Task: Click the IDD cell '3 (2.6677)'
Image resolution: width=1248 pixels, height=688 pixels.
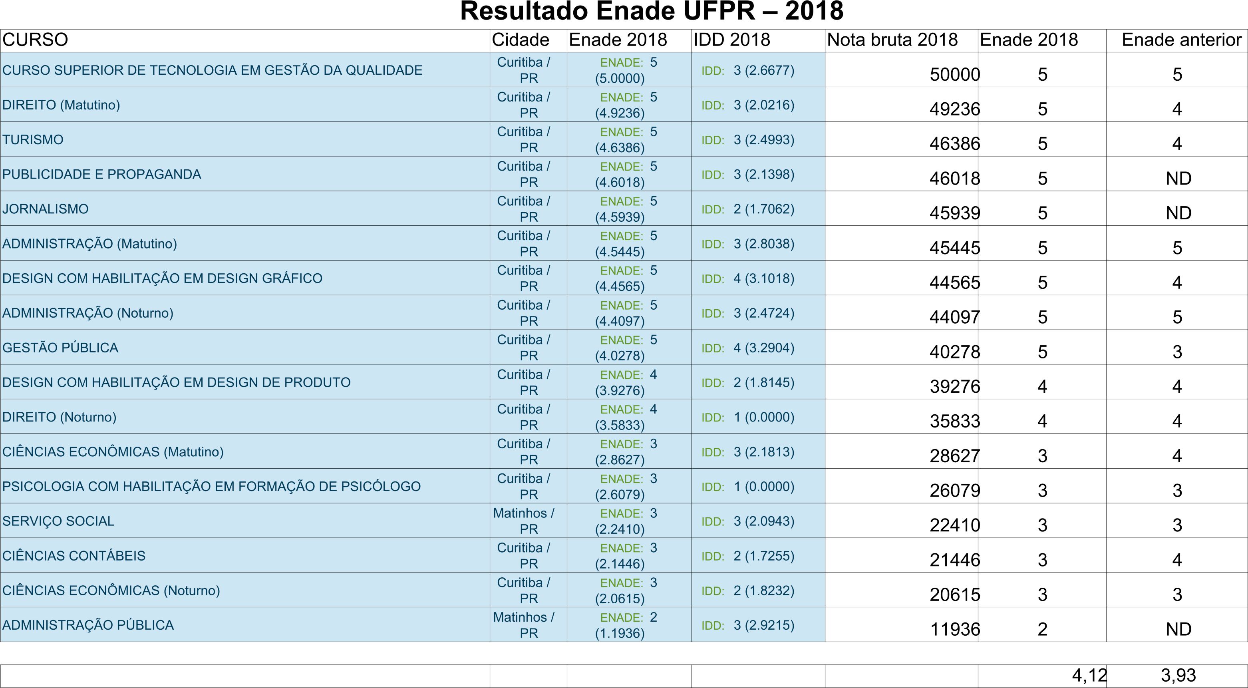Action: pos(758,70)
